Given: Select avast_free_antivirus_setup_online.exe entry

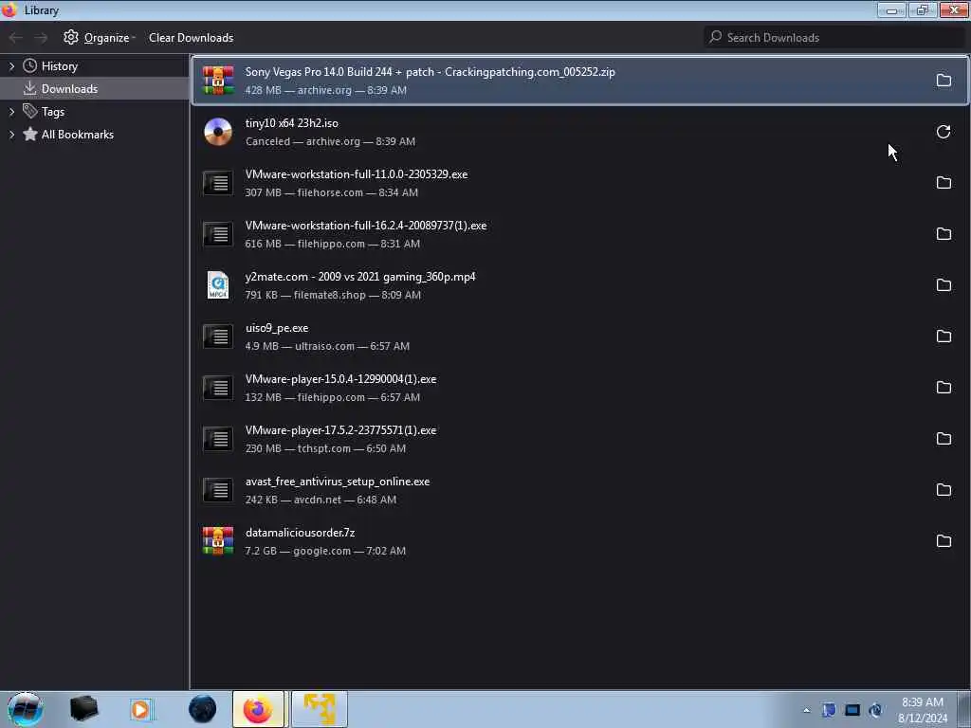Looking at the screenshot, I should 579,490.
